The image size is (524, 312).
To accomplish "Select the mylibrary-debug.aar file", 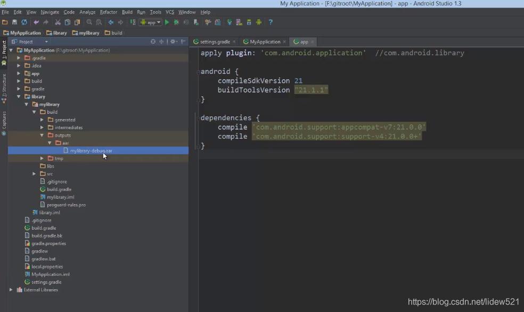I will click(x=91, y=150).
